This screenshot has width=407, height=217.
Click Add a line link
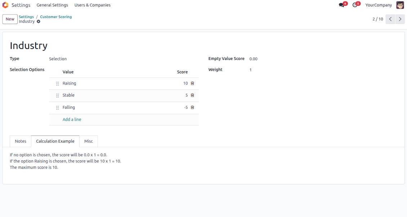[72, 119]
